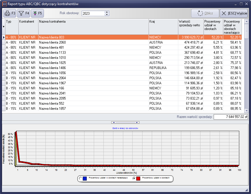Decrease fiscal year with down arrow
251x194 pixels.
[x=107, y=15]
